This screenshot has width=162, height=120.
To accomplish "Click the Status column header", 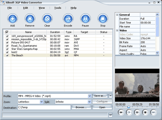I will coord(104,32).
